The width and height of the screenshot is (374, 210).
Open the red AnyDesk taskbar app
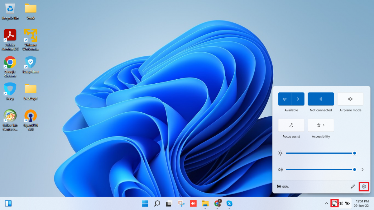193,203
